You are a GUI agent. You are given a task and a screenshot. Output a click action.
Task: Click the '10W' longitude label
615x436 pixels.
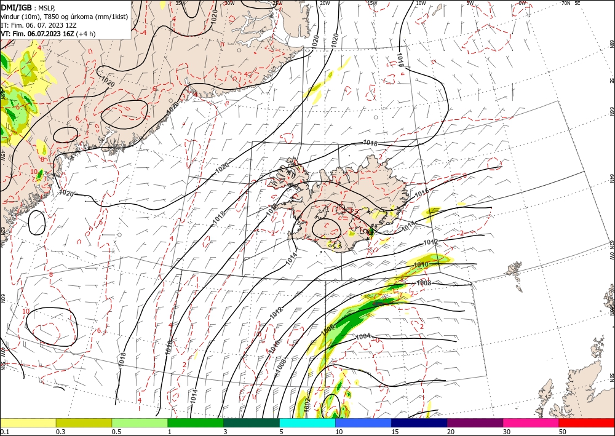(x=421, y=3)
